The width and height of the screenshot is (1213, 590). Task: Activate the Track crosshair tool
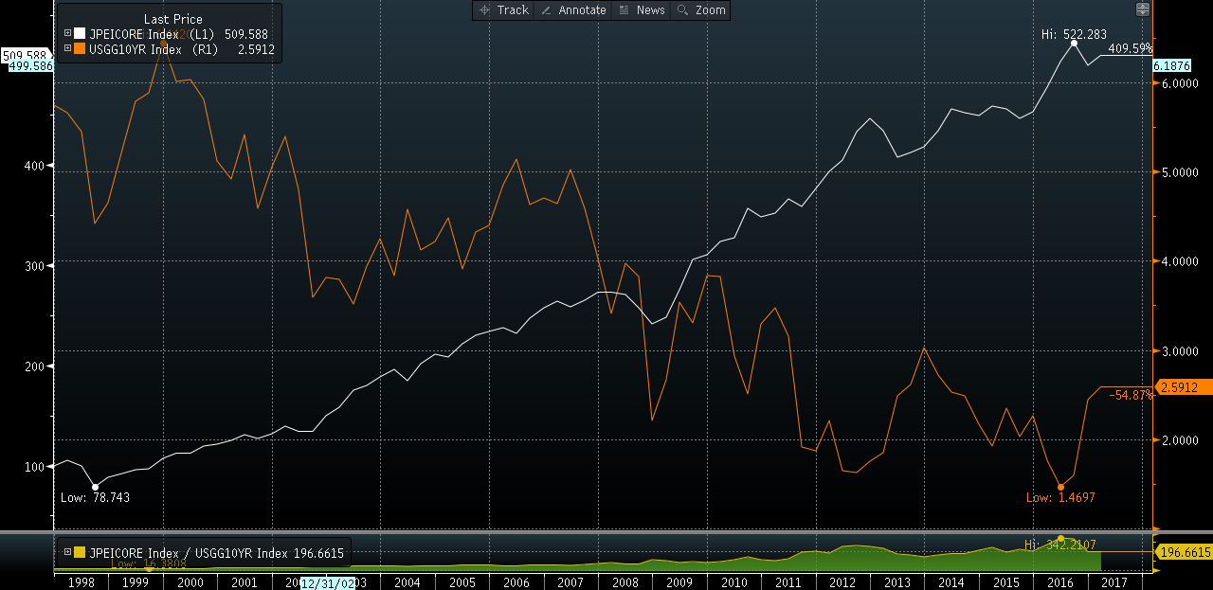[504, 10]
